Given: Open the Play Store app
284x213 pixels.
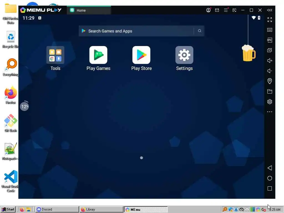Looking at the screenshot, I should 141,55.
